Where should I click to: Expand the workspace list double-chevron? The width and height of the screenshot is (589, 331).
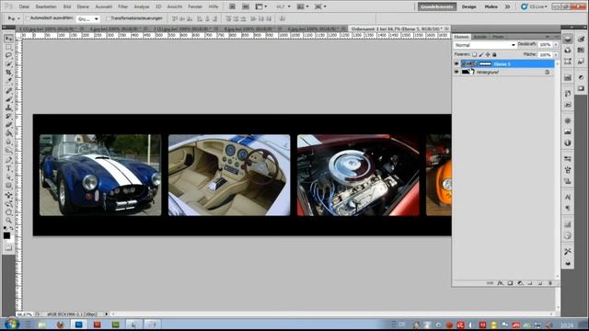click(x=507, y=6)
